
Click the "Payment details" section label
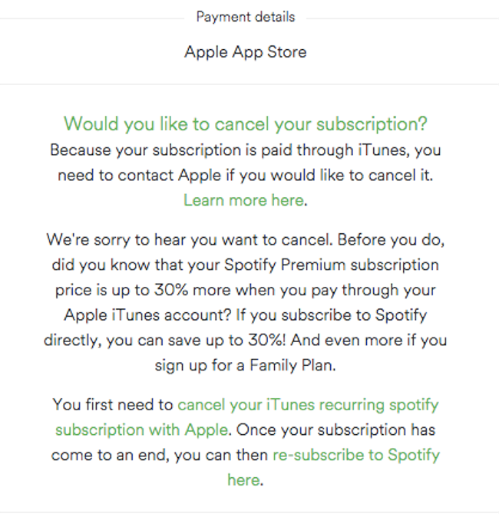pyautogui.click(x=245, y=17)
